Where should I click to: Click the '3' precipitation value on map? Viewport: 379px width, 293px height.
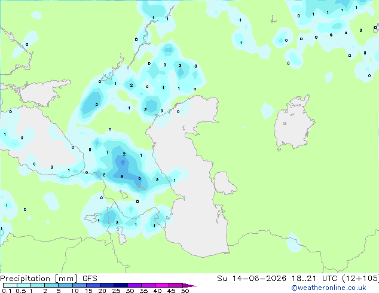click(x=96, y=105)
